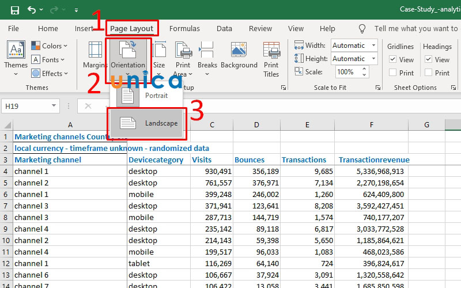Open the Themes gallery button
Image resolution: width=461 pixels, height=288 pixels.
16,58
